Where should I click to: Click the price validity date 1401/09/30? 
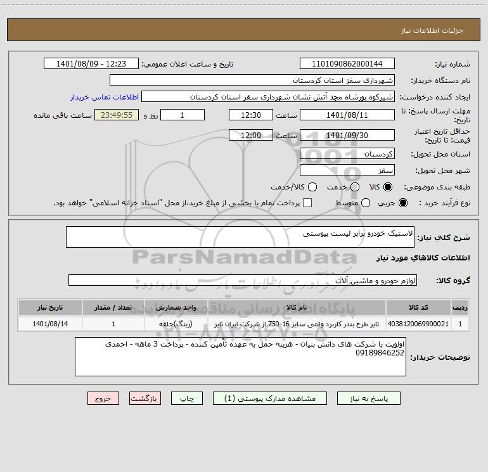pos(347,135)
